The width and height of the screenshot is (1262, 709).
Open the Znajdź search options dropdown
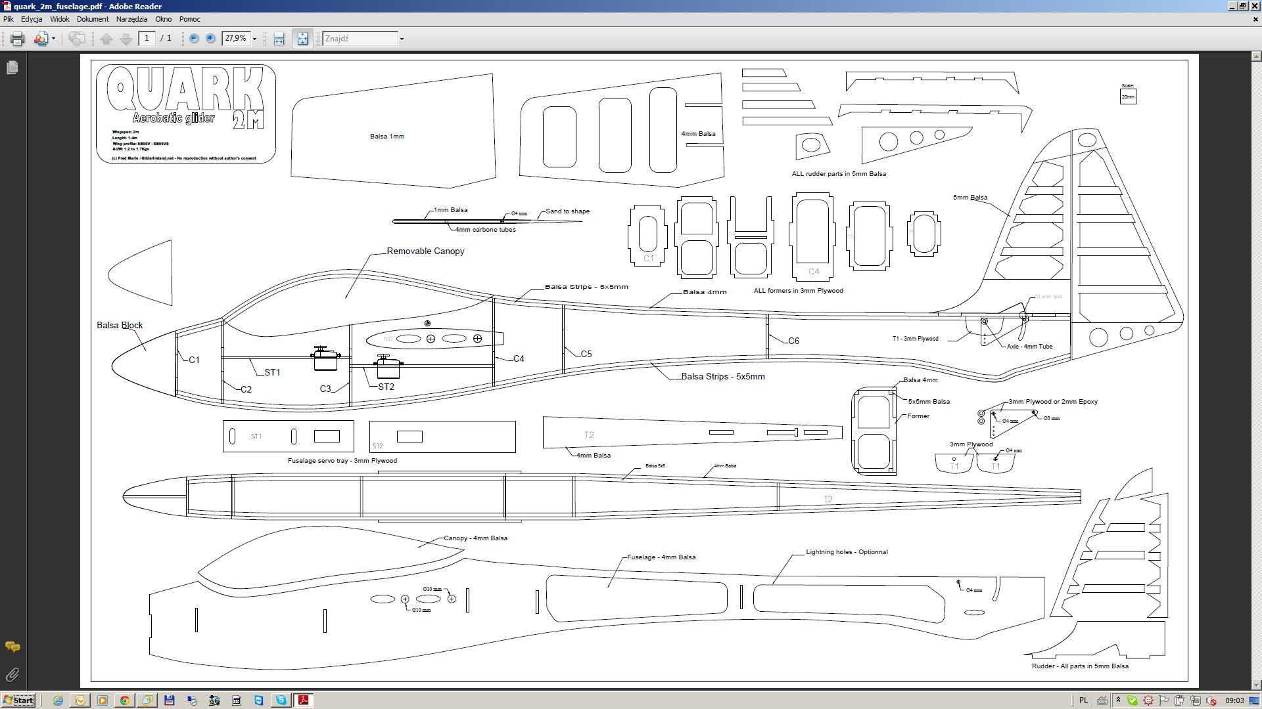point(402,39)
